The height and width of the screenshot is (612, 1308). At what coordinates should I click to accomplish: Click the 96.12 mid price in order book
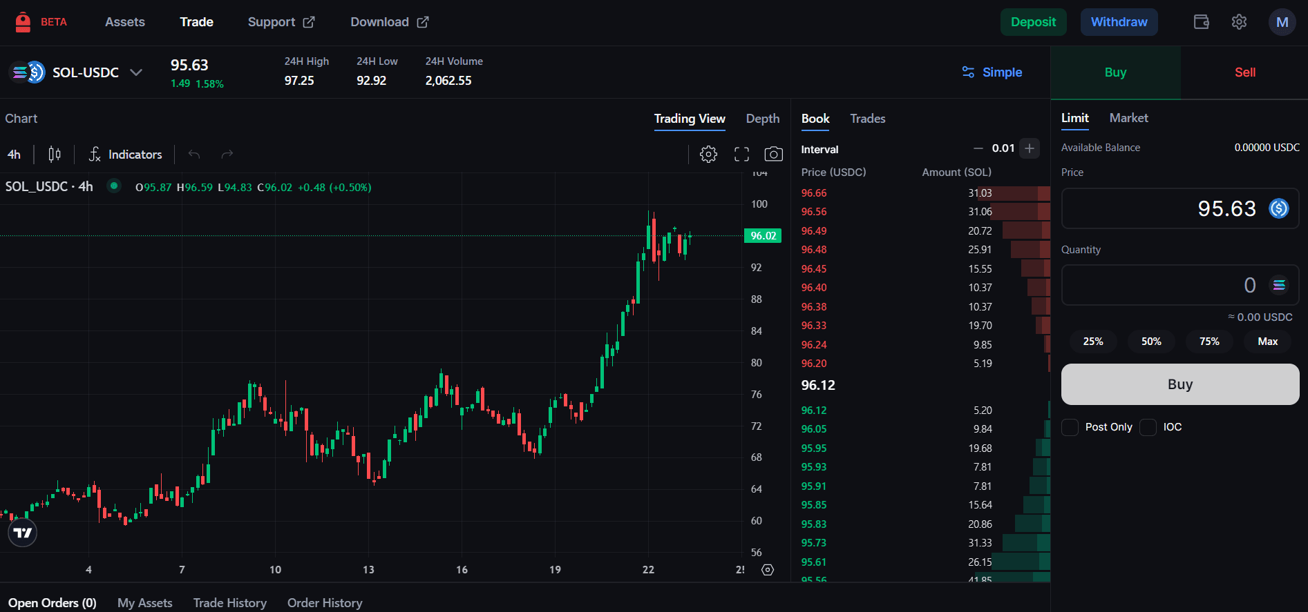point(818,385)
